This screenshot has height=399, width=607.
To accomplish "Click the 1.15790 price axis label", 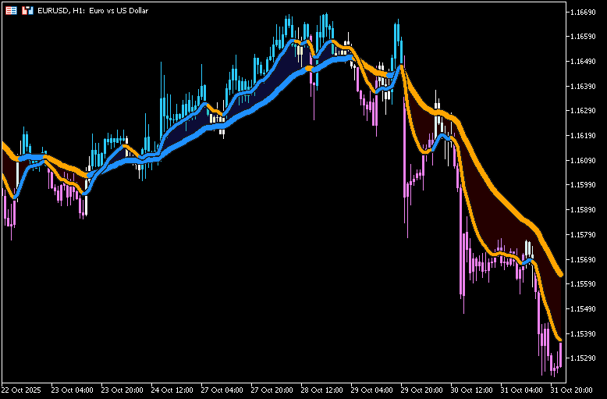I will (584, 234).
